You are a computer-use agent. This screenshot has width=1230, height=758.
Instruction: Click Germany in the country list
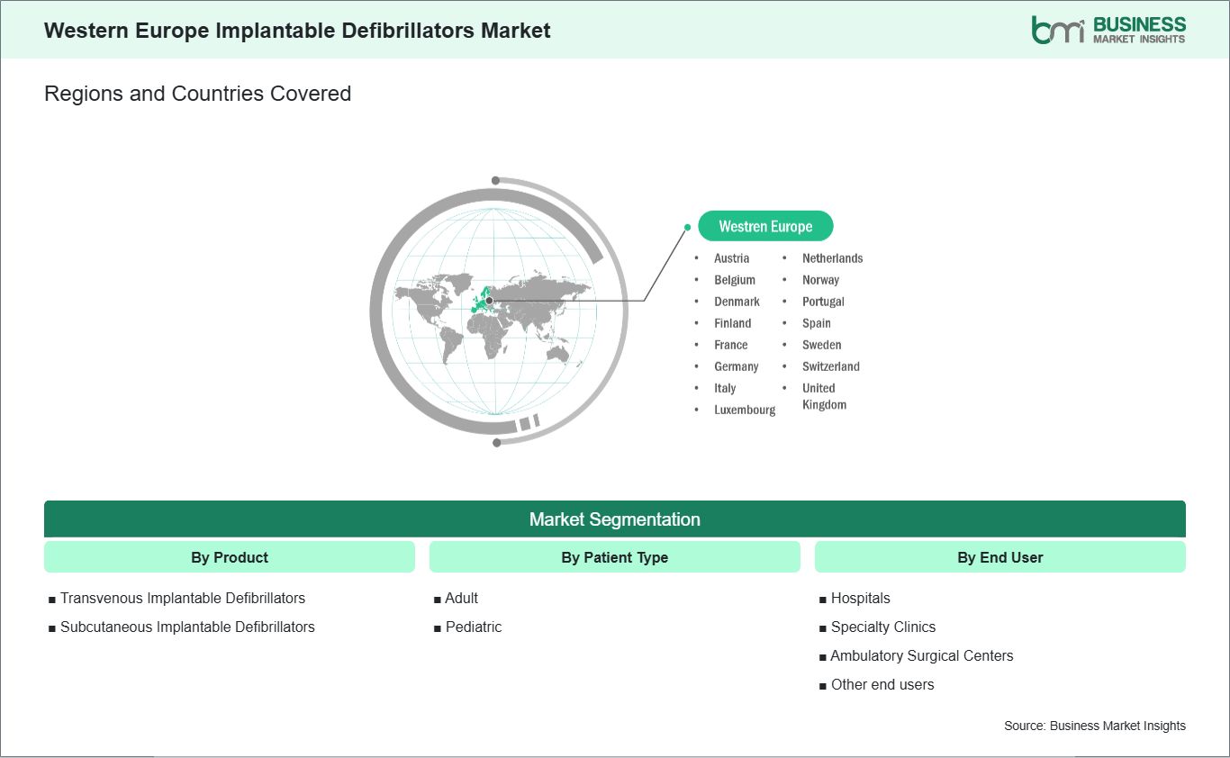tap(737, 366)
